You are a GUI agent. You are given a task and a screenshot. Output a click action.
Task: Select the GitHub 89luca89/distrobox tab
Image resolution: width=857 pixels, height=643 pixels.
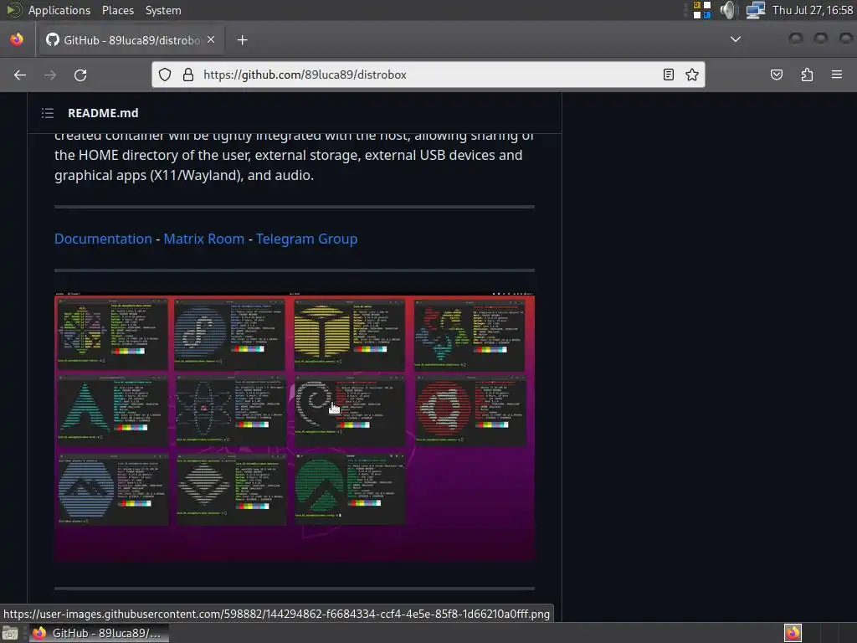tap(131, 40)
